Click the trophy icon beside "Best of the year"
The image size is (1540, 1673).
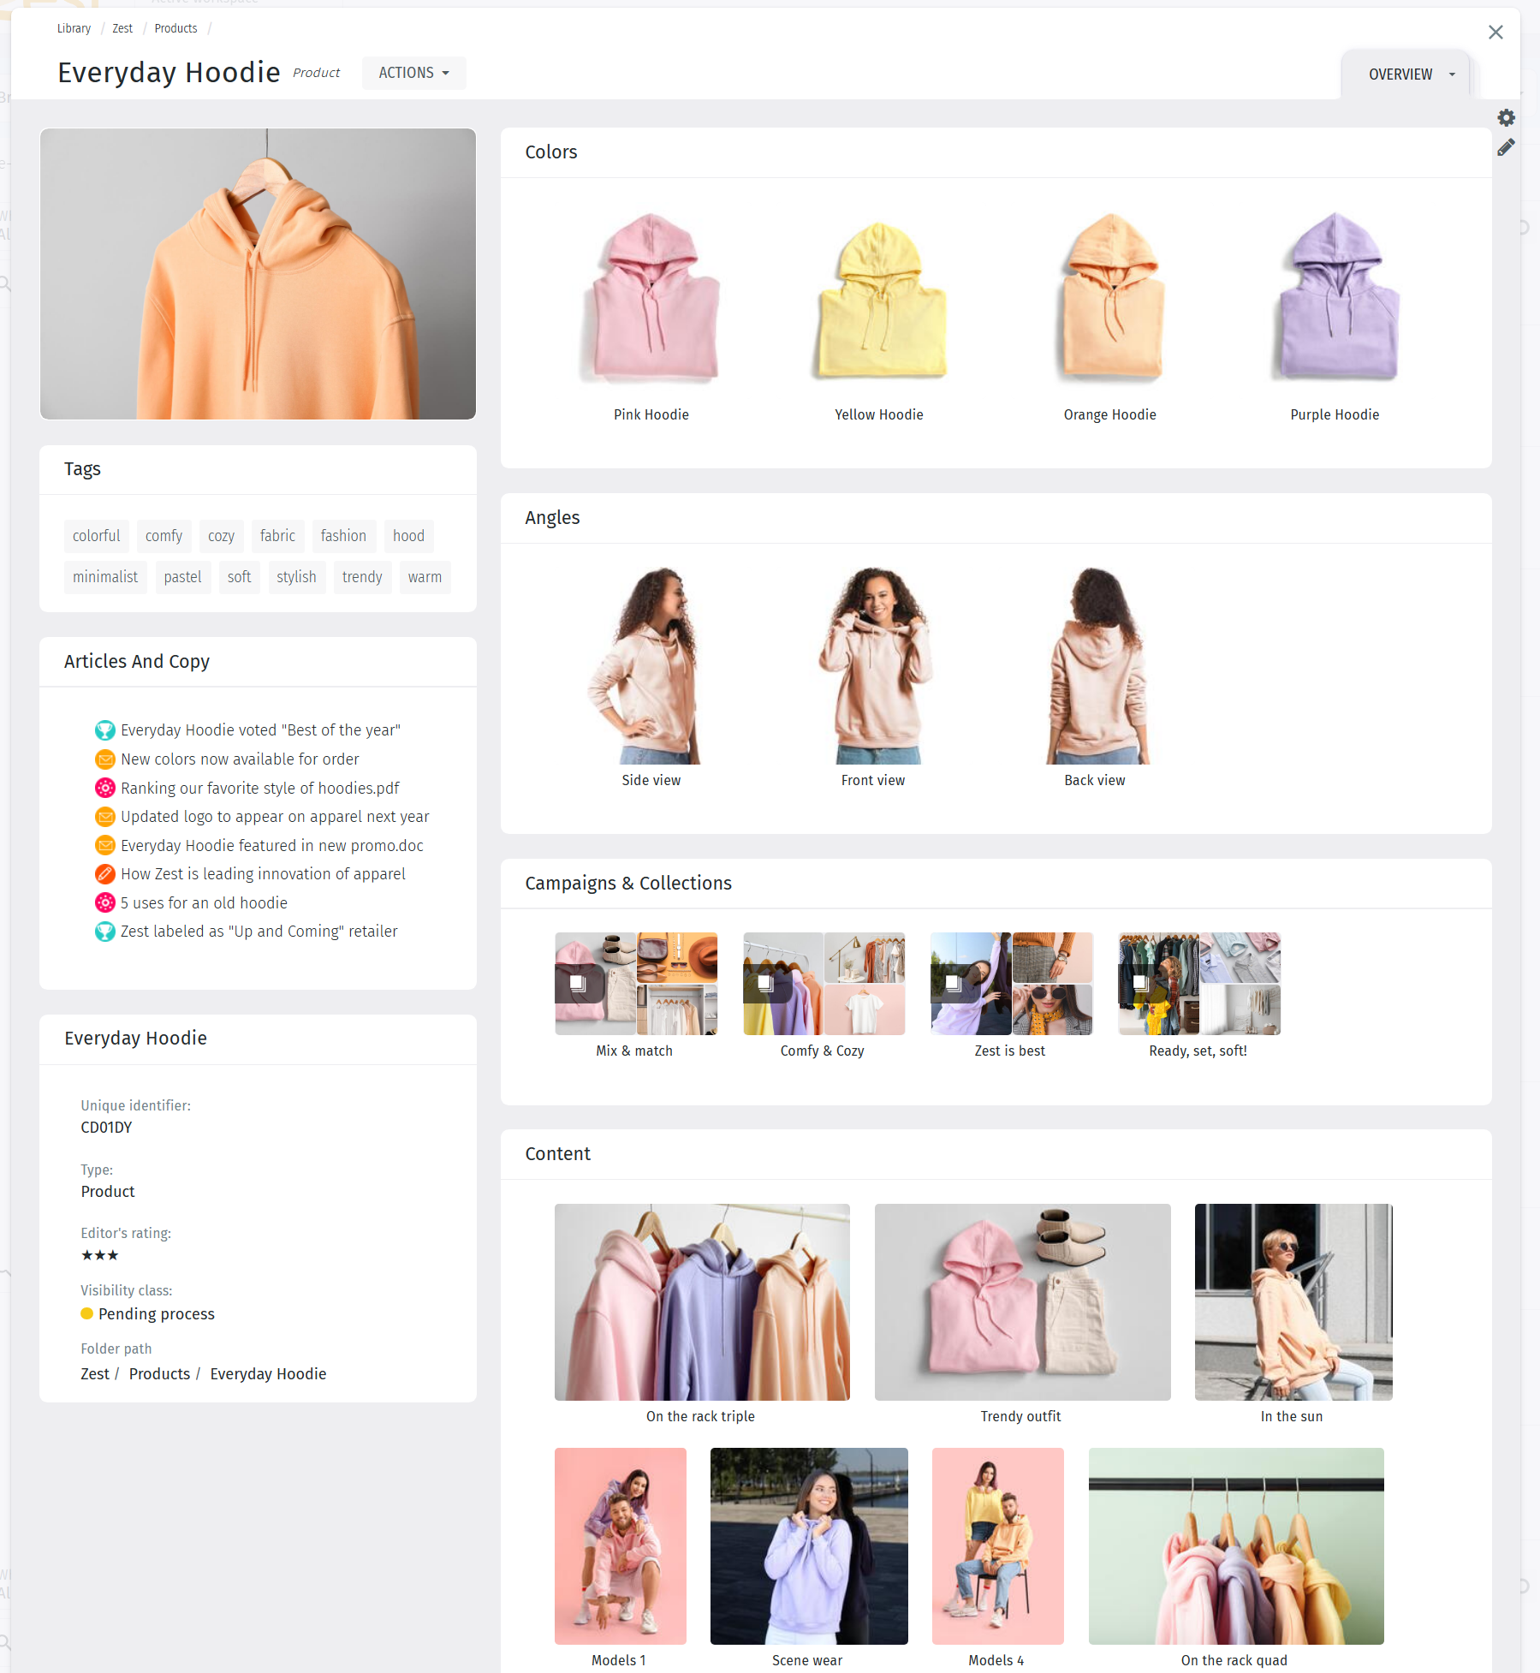click(x=104, y=730)
